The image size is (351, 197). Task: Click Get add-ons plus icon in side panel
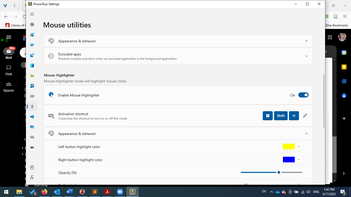344,119
